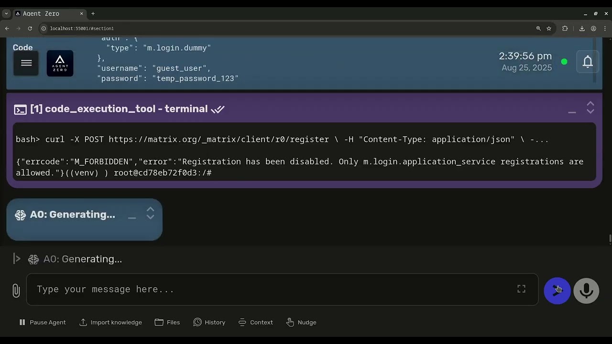Bookmark this page with the star icon
Screen dimensions: 612x344
[549, 28]
